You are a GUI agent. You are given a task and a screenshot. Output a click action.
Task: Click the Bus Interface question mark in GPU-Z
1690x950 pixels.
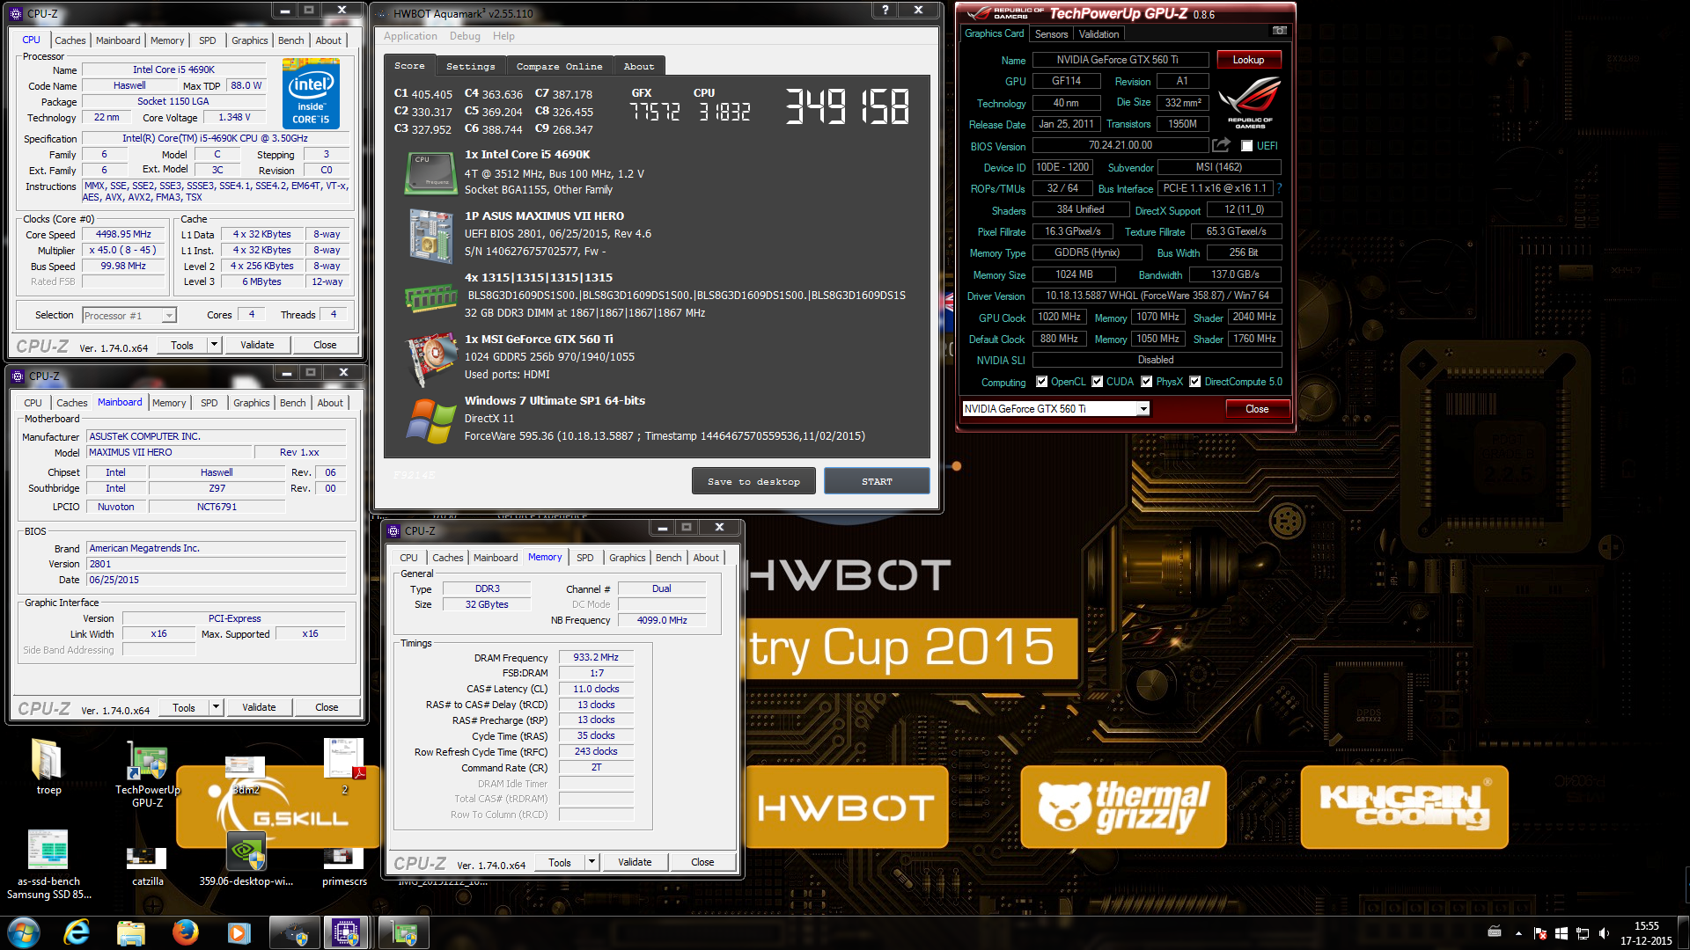tap(1278, 188)
